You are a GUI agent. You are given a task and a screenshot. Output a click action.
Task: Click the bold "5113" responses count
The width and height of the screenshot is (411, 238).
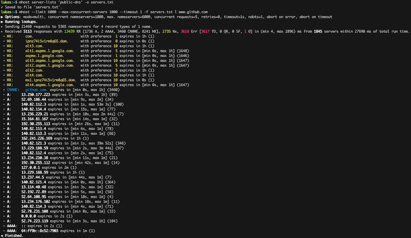click(28, 31)
